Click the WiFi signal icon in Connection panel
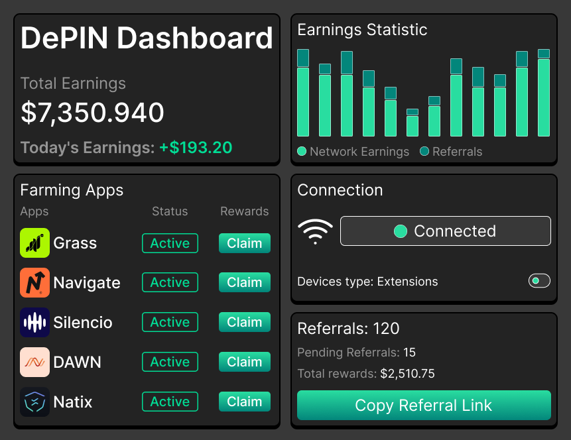Viewport: 571px width, 440px height. (x=315, y=231)
